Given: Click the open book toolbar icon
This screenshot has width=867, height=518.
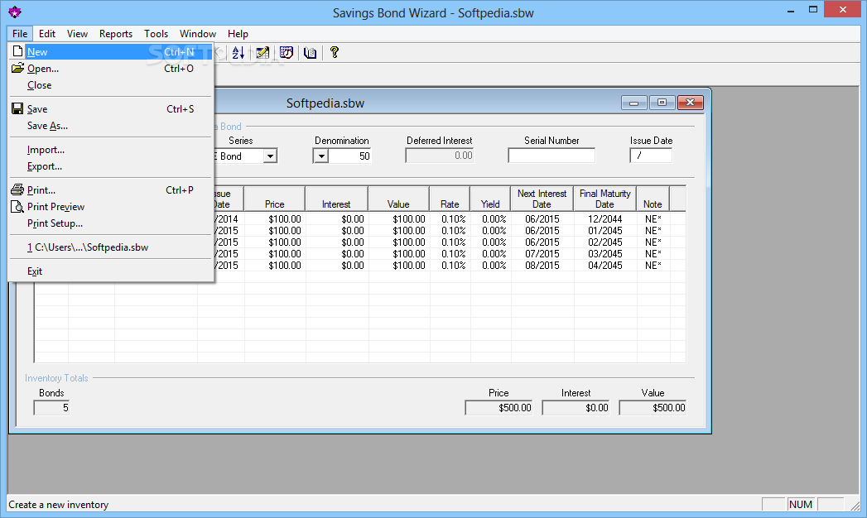Looking at the screenshot, I should [311, 52].
